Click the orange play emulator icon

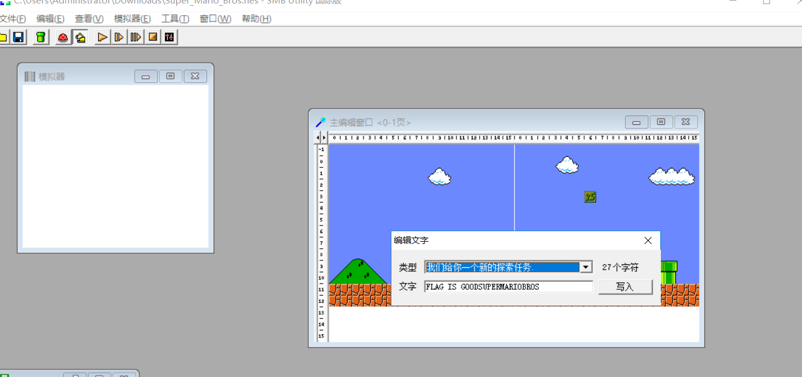point(103,37)
